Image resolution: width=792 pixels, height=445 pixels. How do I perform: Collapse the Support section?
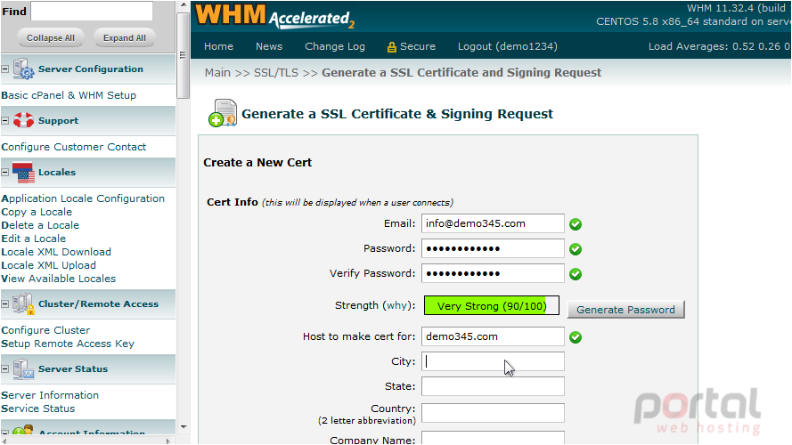tap(5, 120)
